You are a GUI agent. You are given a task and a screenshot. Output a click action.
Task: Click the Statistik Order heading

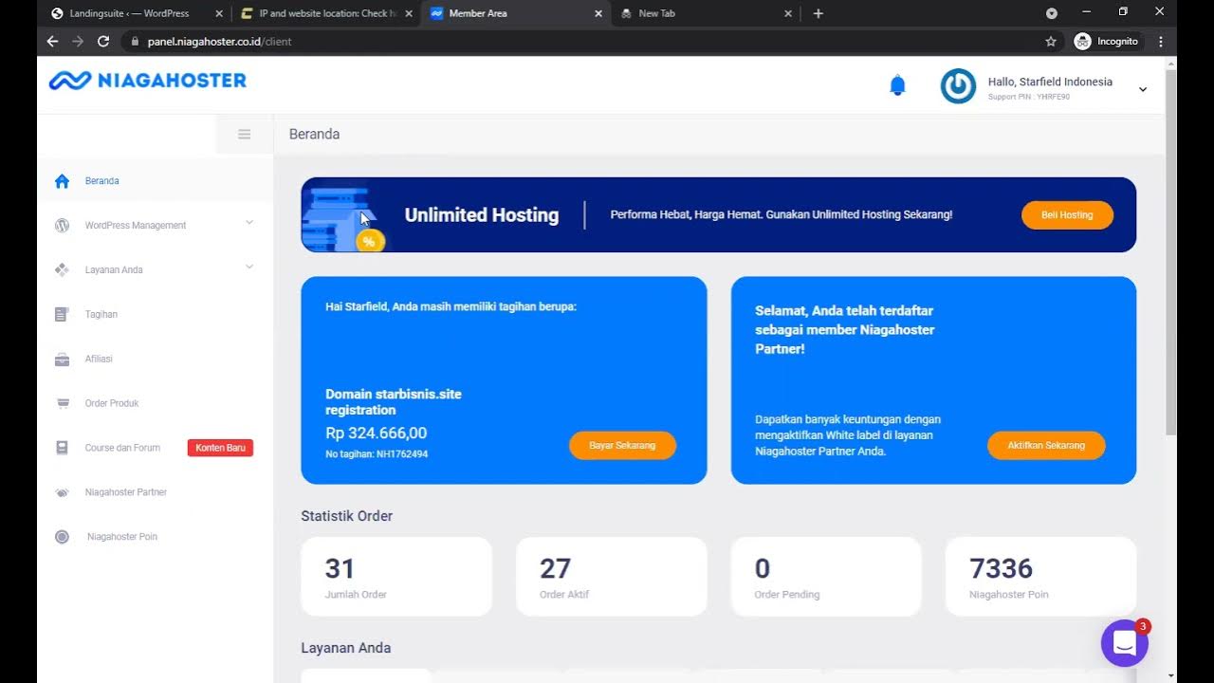point(347,516)
